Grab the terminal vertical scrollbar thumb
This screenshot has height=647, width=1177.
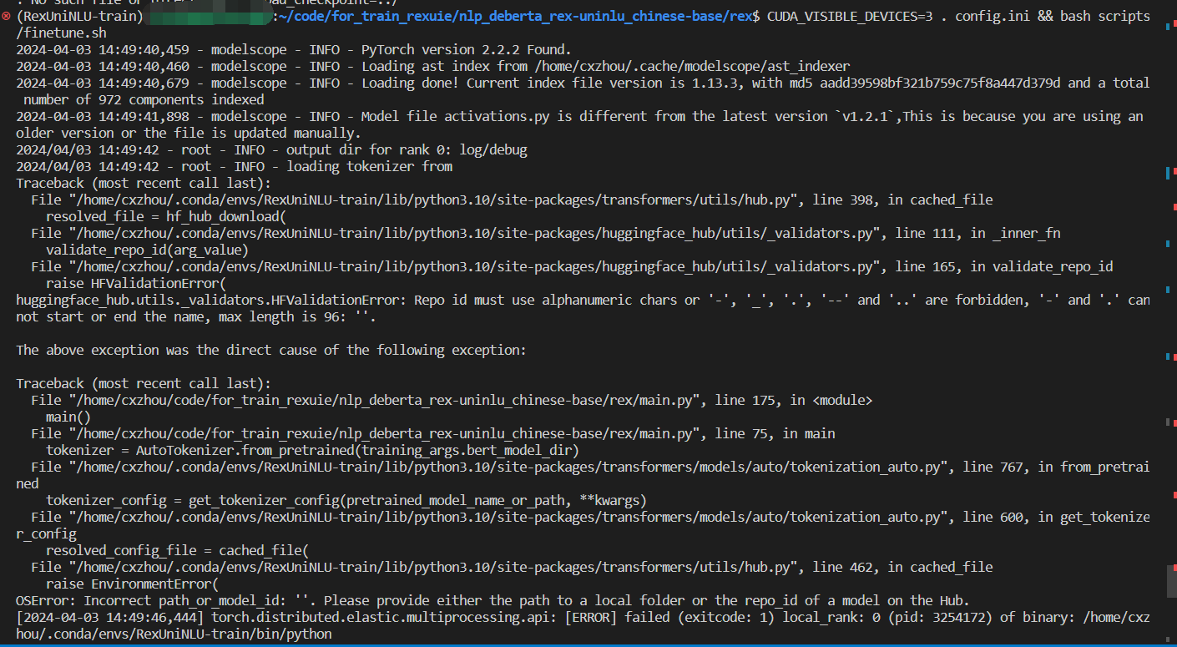[1172, 581]
